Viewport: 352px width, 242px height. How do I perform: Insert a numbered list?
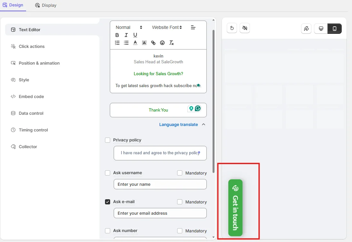coord(117,43)
